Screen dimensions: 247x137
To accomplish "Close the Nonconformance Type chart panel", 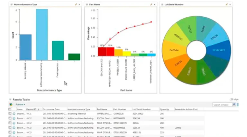I will (x=79, y=4).
